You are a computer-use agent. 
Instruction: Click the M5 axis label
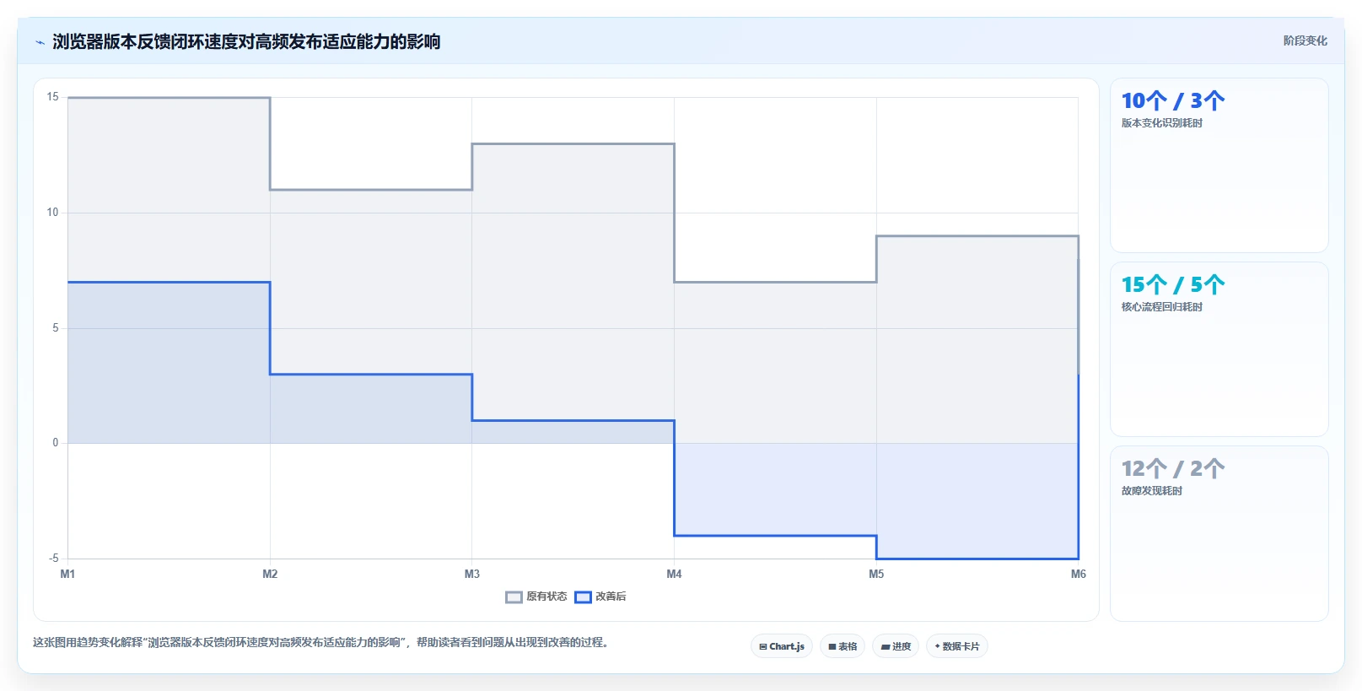[x=876, y=574]
